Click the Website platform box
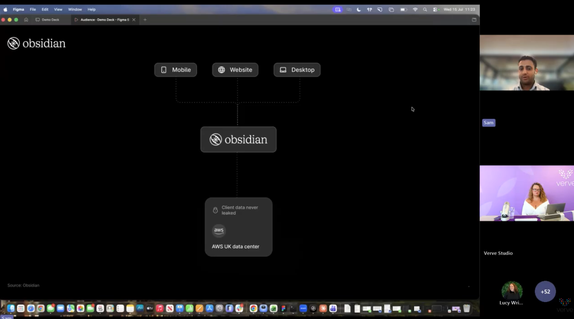 [x=235, y=70]
